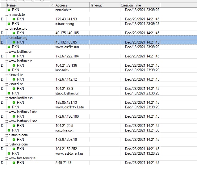Click the green status dot in 46.175.146.105 row
This screenshot has width=197, height=172.
[x=14, y=33]
